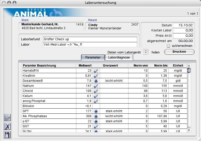The image size is (201, 141).
Task: Click the Laborbefund text field
Action: click(90, 39)
